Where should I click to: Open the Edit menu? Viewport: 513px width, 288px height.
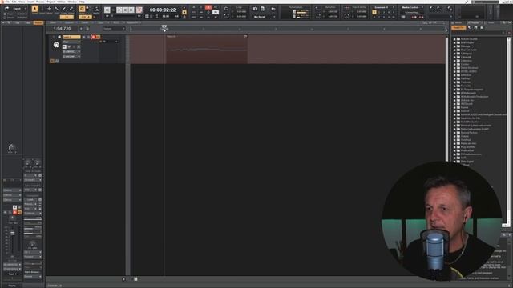pos(14,2)
